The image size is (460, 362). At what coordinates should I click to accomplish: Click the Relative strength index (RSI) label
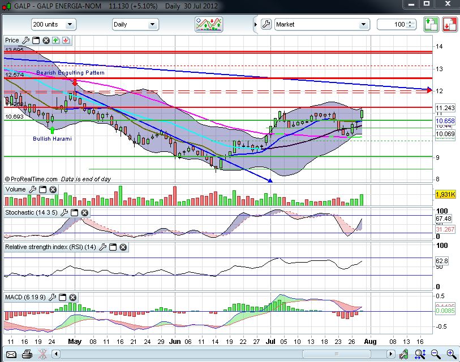[50, 247]
